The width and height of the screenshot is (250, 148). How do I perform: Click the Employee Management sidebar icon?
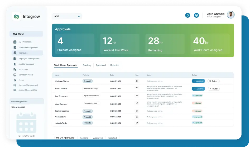coord(15,59)
